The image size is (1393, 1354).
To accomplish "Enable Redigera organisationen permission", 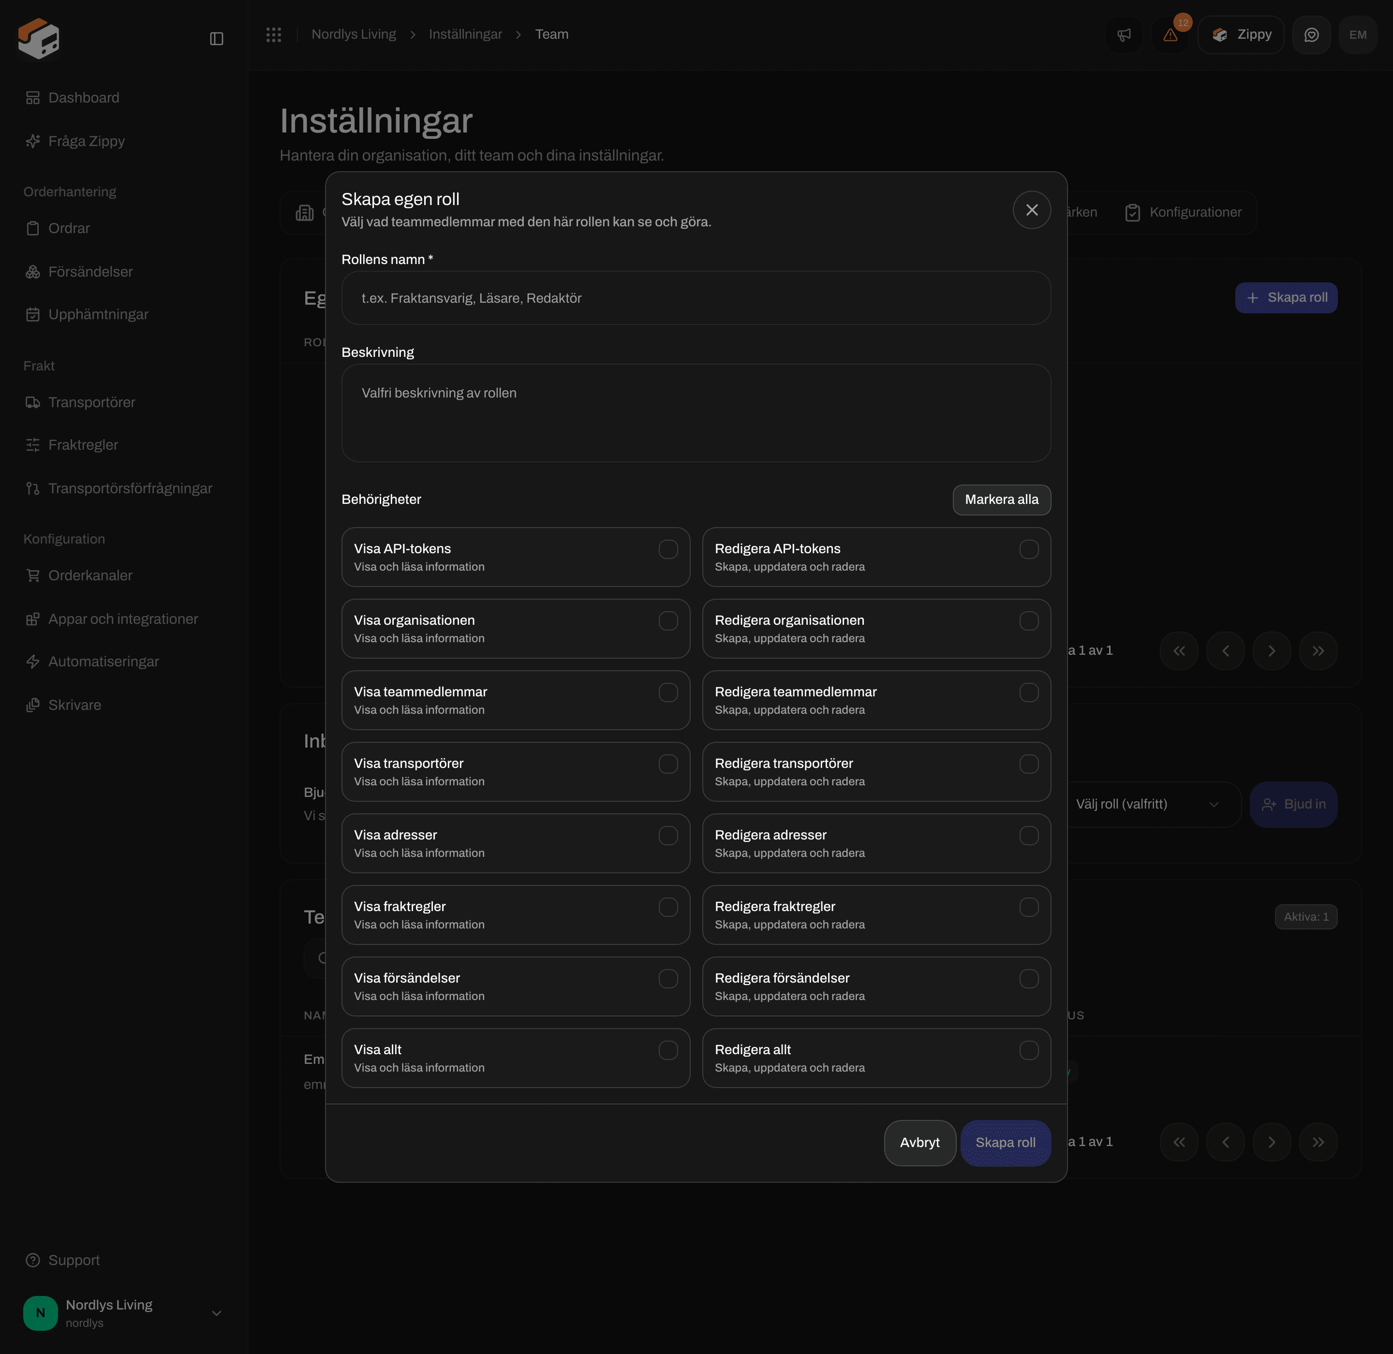I will click(x=1029, y=621).
